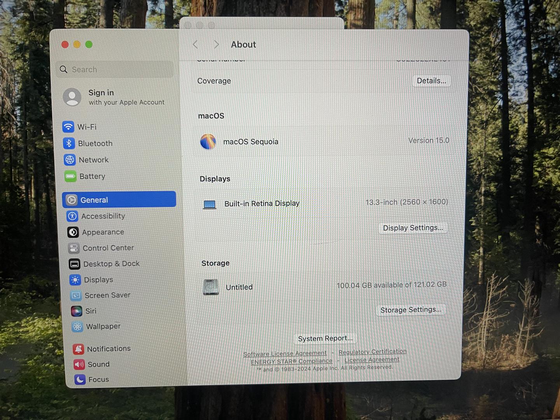
Task: Open the Sound speaker icon
Action: coord(79,364)
